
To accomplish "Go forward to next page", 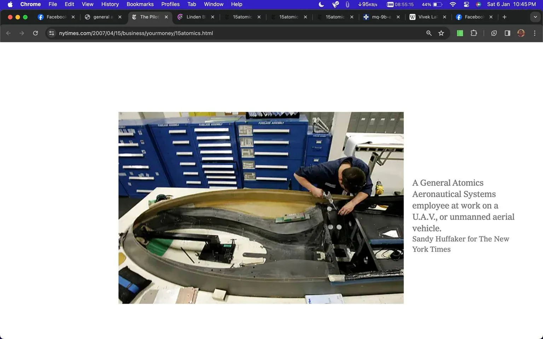I will coord(22,33).
